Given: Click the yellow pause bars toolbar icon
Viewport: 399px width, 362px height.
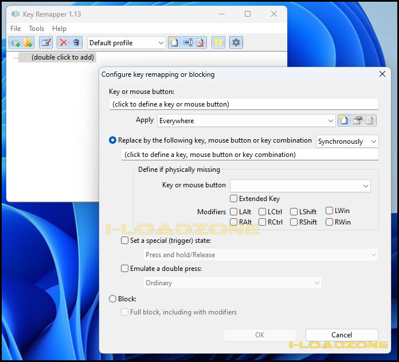Looking at the screenshot, I should click(x=218, y=42).
